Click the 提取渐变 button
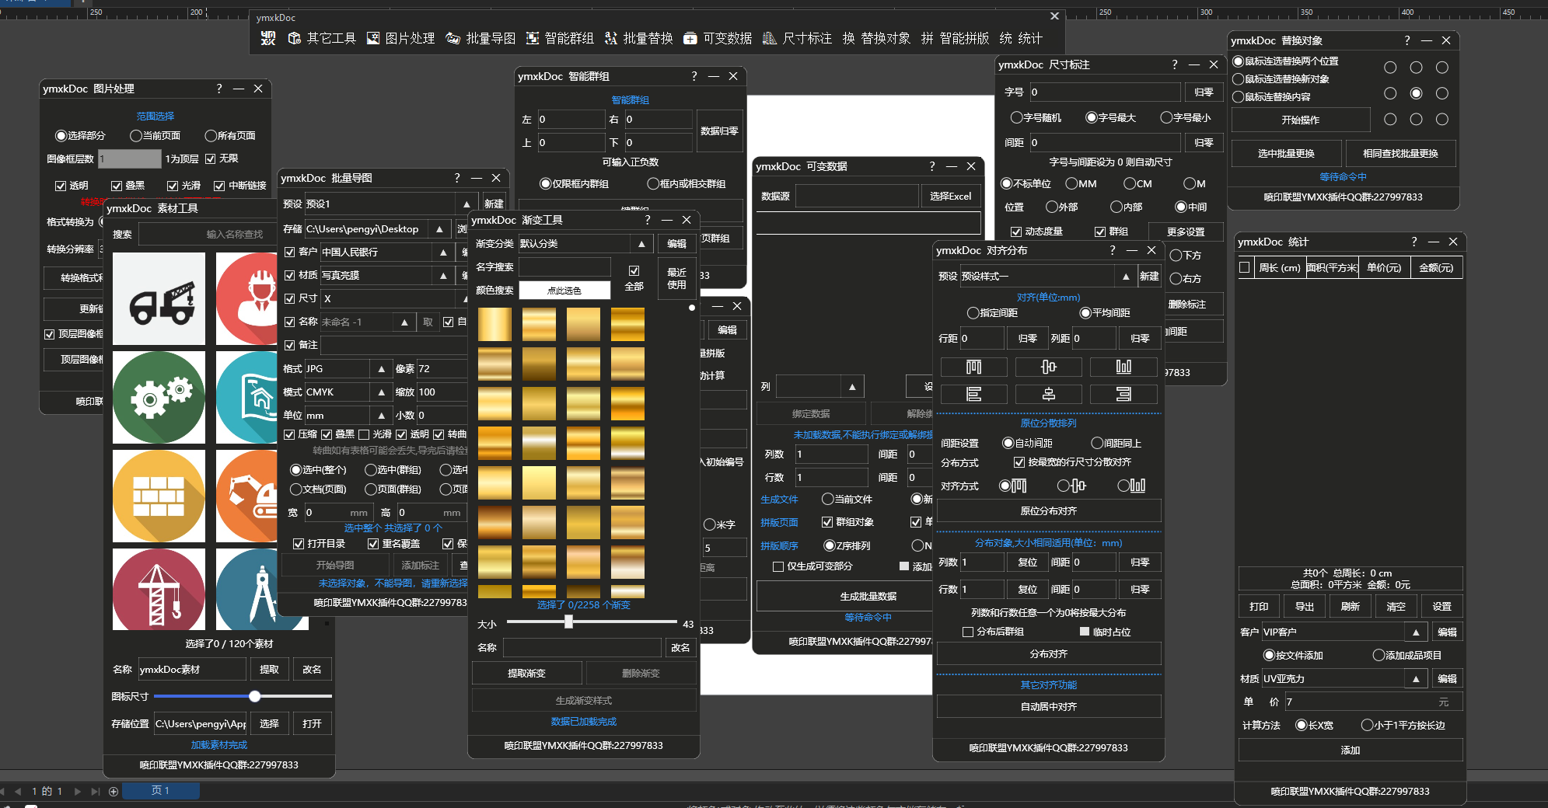 [x=526, y=673]
